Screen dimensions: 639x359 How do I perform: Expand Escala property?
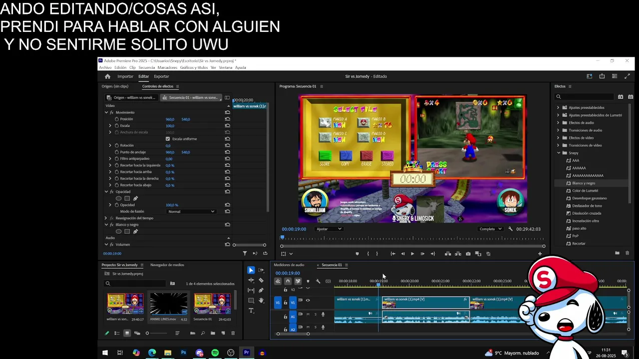point(110,126)
